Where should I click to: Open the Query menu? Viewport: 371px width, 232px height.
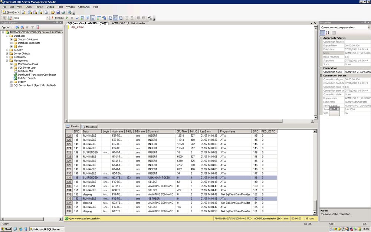(29, 7)
